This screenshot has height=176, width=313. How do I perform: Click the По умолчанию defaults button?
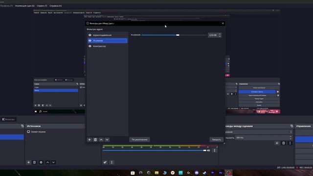click(139, 139)
